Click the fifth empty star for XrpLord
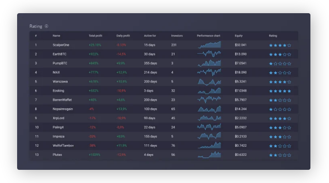Screen dimensions: 329x183 (289, 119)
